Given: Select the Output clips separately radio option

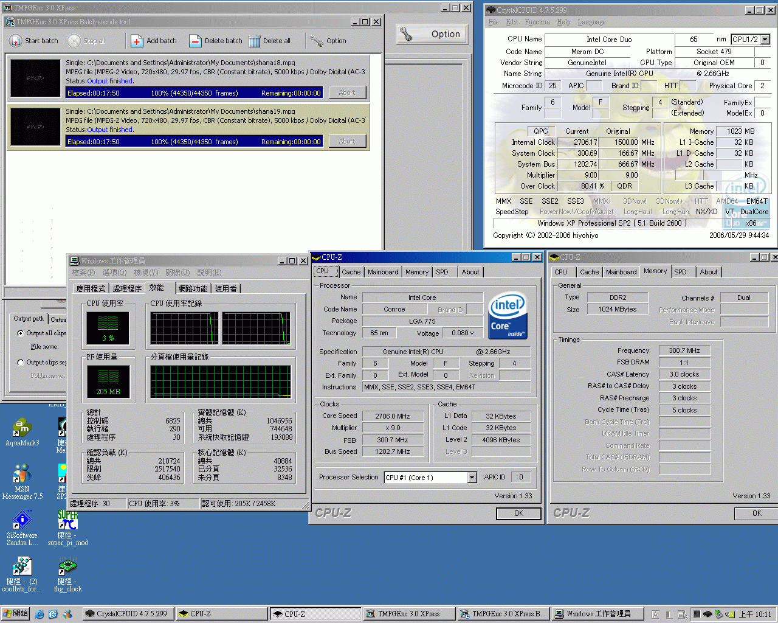Looking at the screenshot, I should pyautogui.click(x=21, y=363).
